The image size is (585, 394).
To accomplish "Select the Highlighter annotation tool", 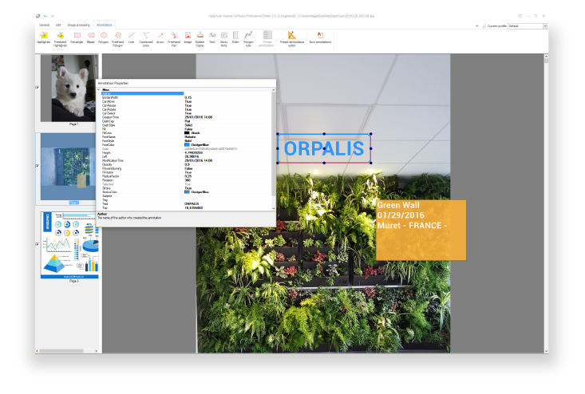I will tap(43, 37).
